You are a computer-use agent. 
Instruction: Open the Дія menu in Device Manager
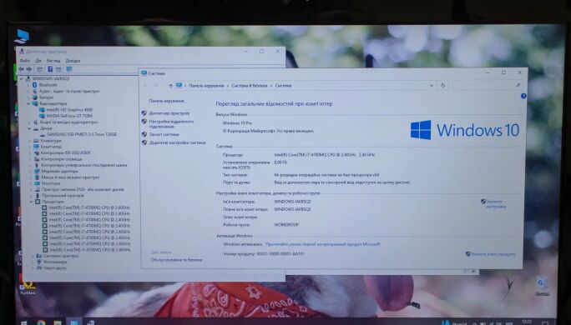[x=38, y=60]
